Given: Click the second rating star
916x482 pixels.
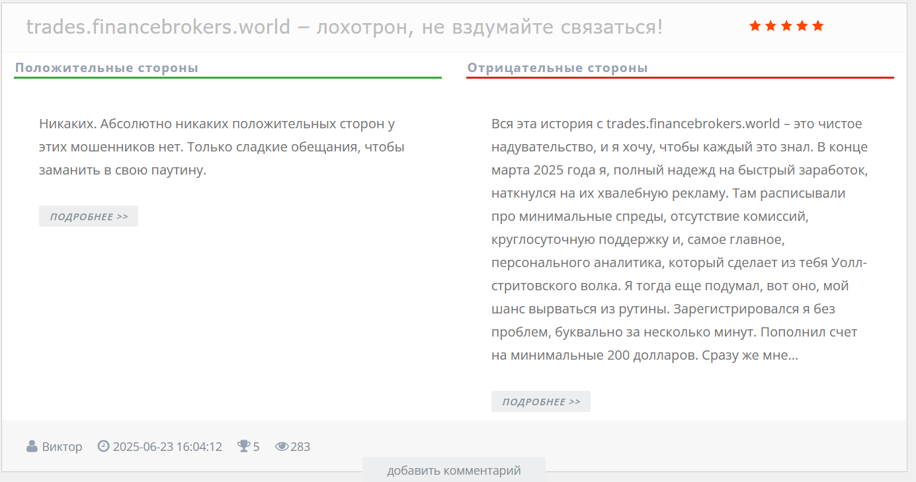Looking at the screenshot, I should point(770,26).
